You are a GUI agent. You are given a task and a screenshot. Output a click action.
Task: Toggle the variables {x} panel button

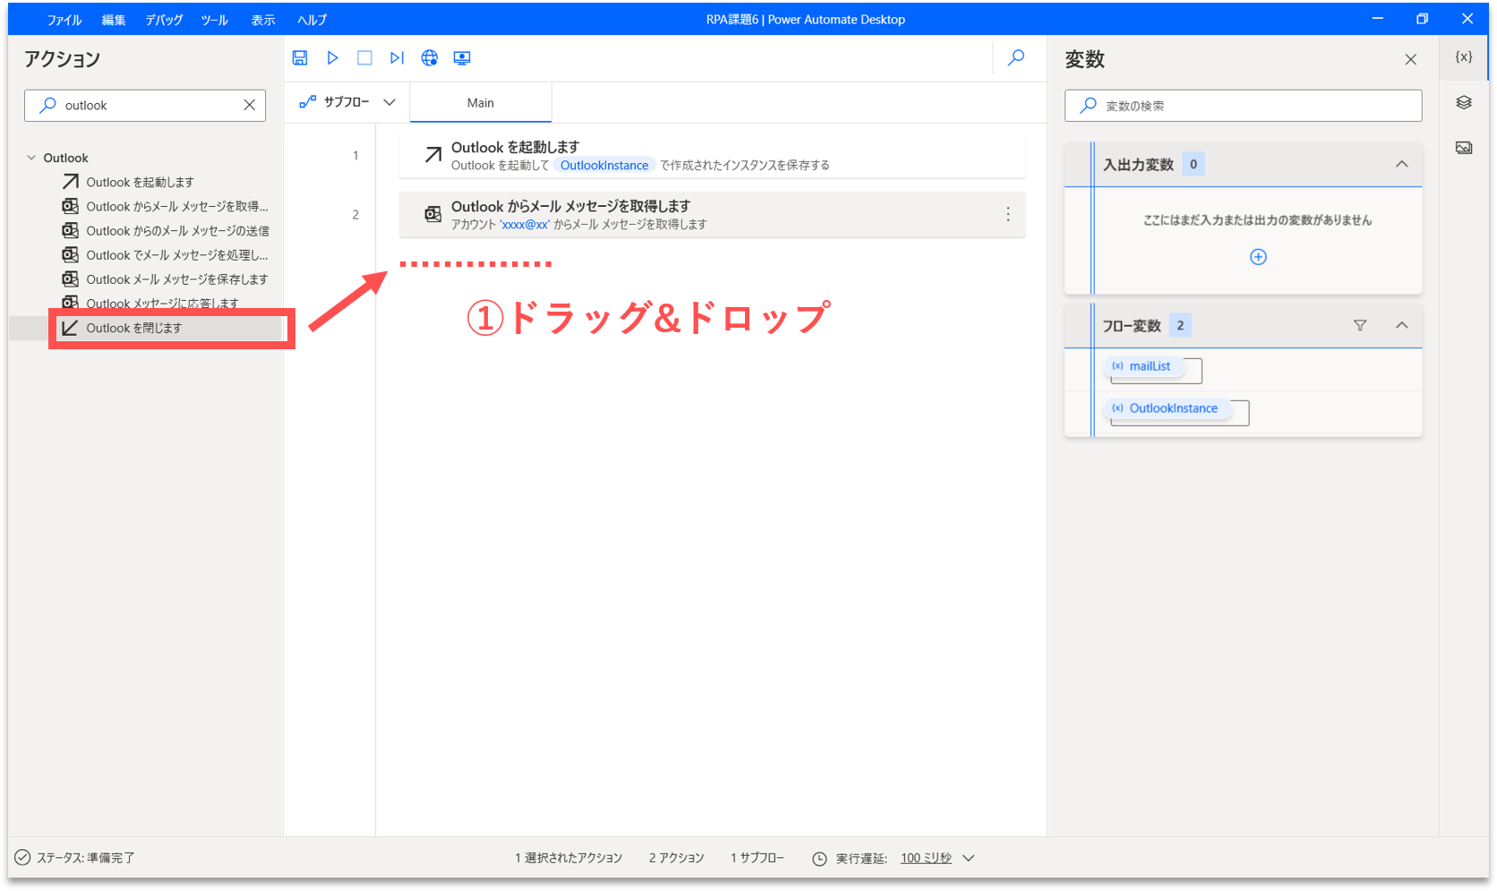pyautogui.click(x=1464, y=57)
